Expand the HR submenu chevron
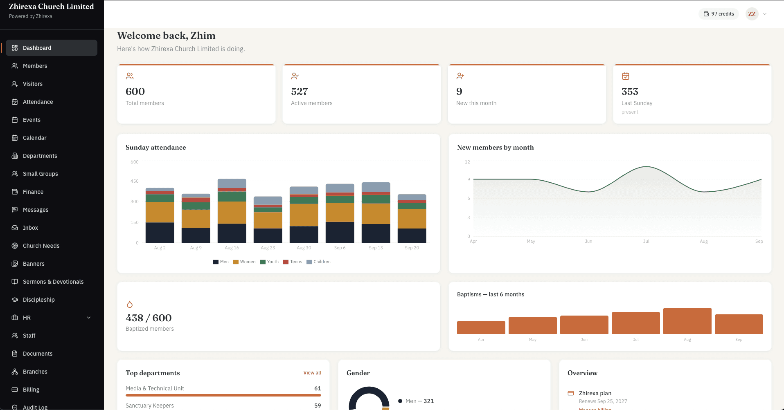Screen dimensions: 784x410 (89, 318)
